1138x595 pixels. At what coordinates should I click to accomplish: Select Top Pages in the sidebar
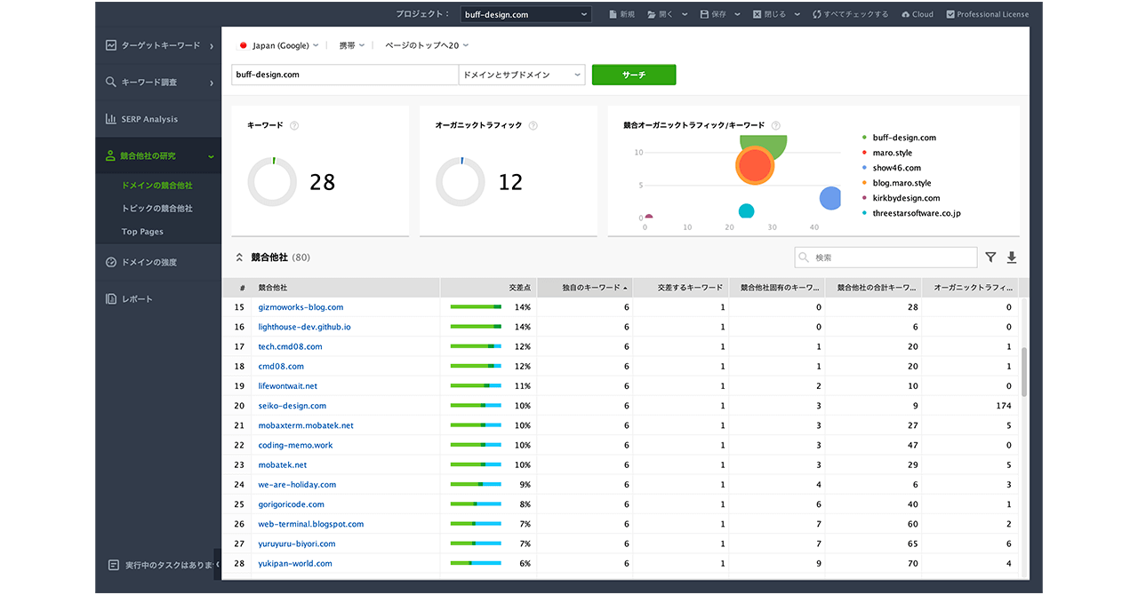tap(142, 232)
